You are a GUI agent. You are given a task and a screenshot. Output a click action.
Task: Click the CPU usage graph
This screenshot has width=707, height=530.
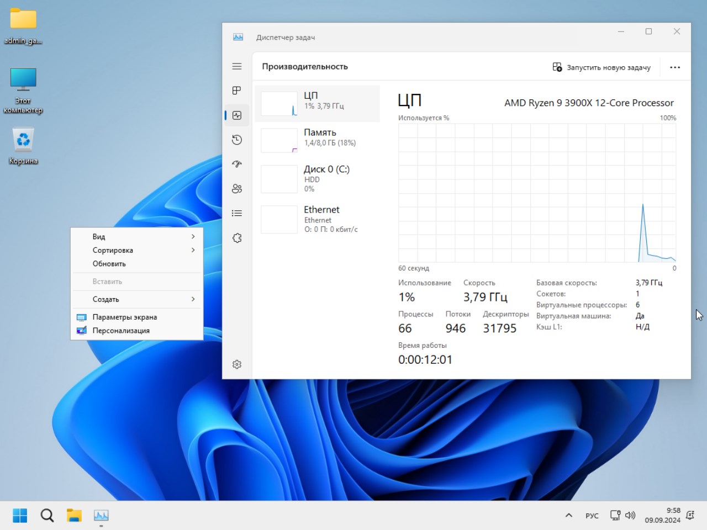coord(537,193)
